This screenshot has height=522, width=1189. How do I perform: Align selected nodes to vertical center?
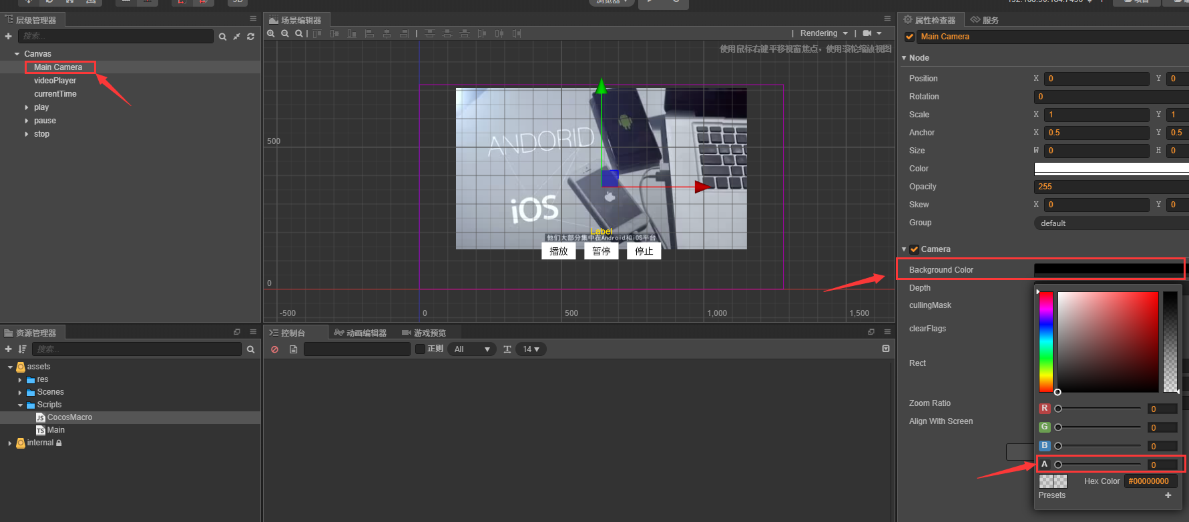[334, 33]
